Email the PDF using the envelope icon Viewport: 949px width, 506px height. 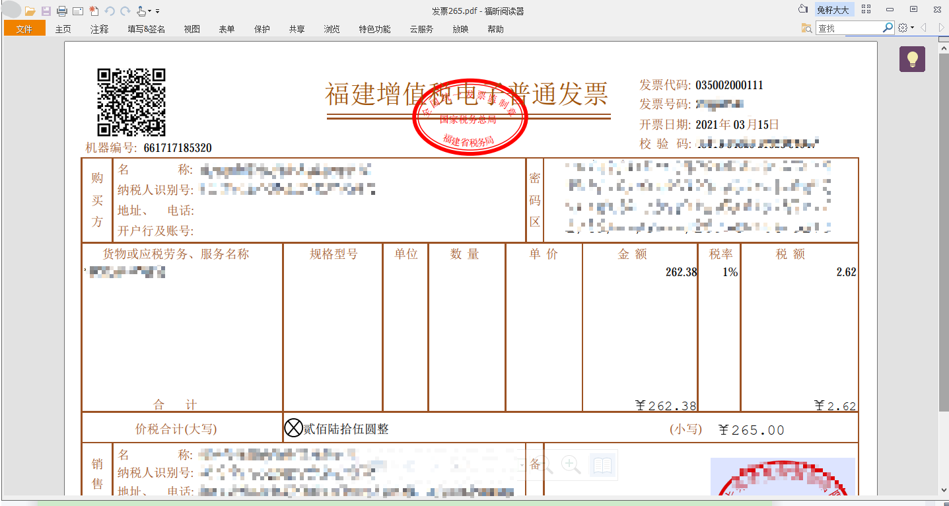[77, 11]
